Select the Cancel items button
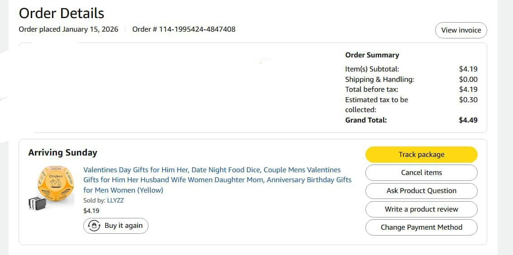The height and width of the screenshot is (255, 513). (421, 173)
